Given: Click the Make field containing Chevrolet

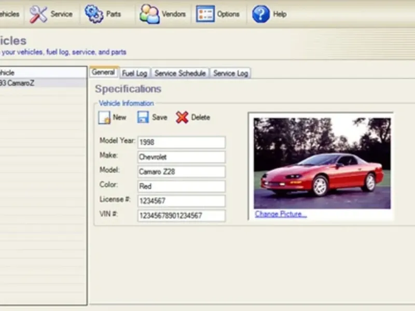Looking at the screenshot, I should (181, 157).
